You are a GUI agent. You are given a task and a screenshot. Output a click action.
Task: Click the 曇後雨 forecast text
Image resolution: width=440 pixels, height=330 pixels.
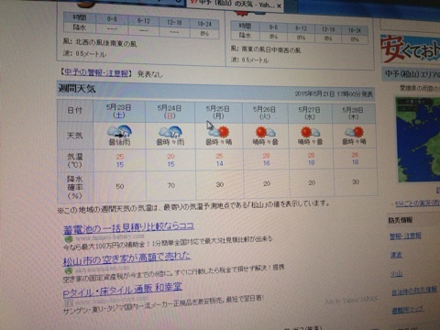[x=119, y=142]
